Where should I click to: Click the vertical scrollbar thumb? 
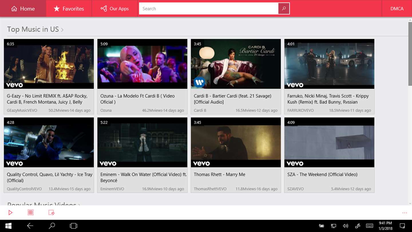click(x=410, y=54)
